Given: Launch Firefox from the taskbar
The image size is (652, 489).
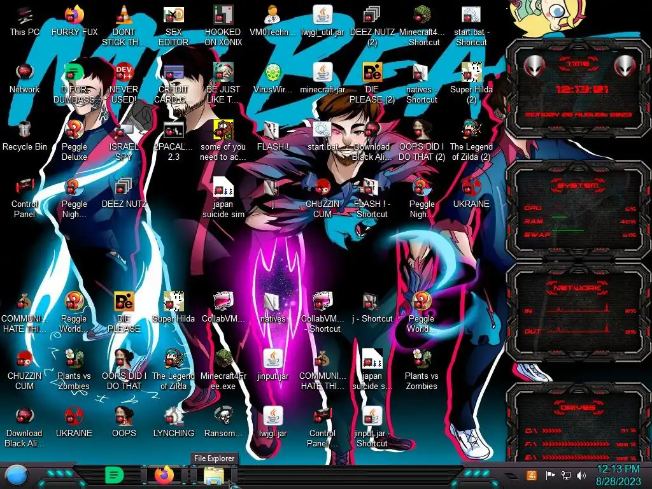Looking at the screenshot, I should pos(164,475).
